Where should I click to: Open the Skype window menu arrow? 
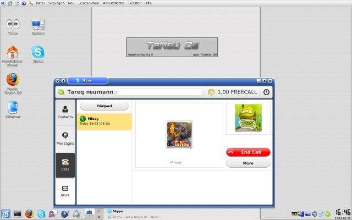coord(58,81)
